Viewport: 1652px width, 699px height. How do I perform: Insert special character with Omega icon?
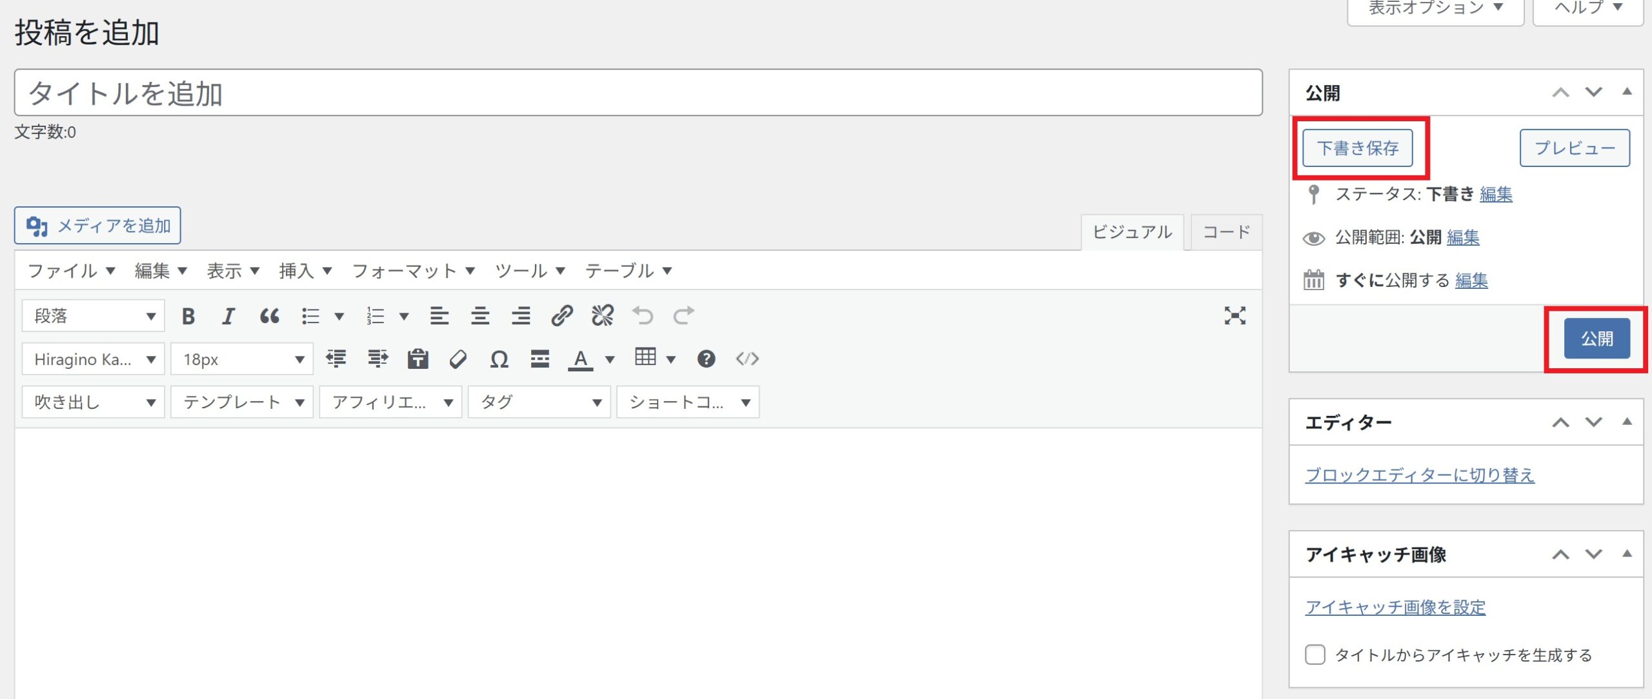(x=499, y=359)
